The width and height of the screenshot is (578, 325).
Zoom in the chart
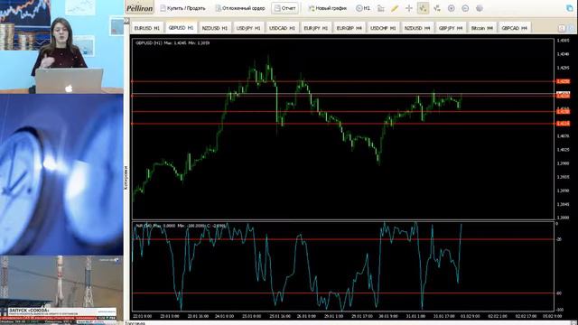click(452, 8)
